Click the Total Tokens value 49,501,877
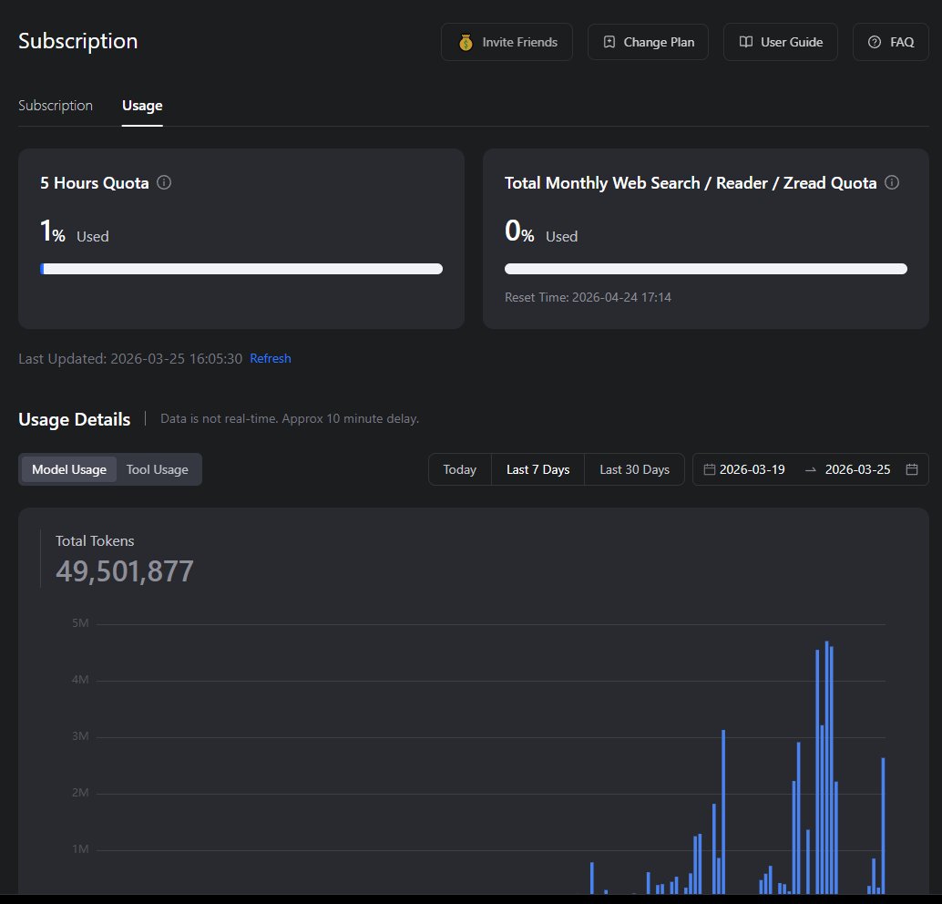 pyautogui.click(x=125, y=571)
